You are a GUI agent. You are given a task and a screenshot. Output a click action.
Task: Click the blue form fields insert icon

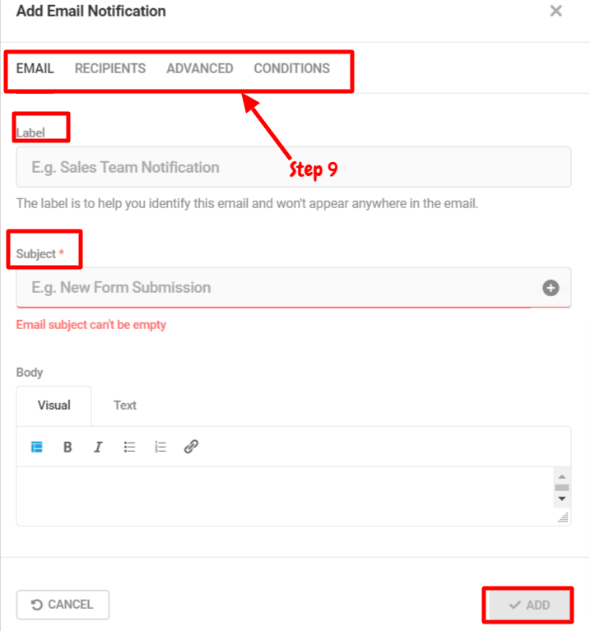tap(37, 447)
